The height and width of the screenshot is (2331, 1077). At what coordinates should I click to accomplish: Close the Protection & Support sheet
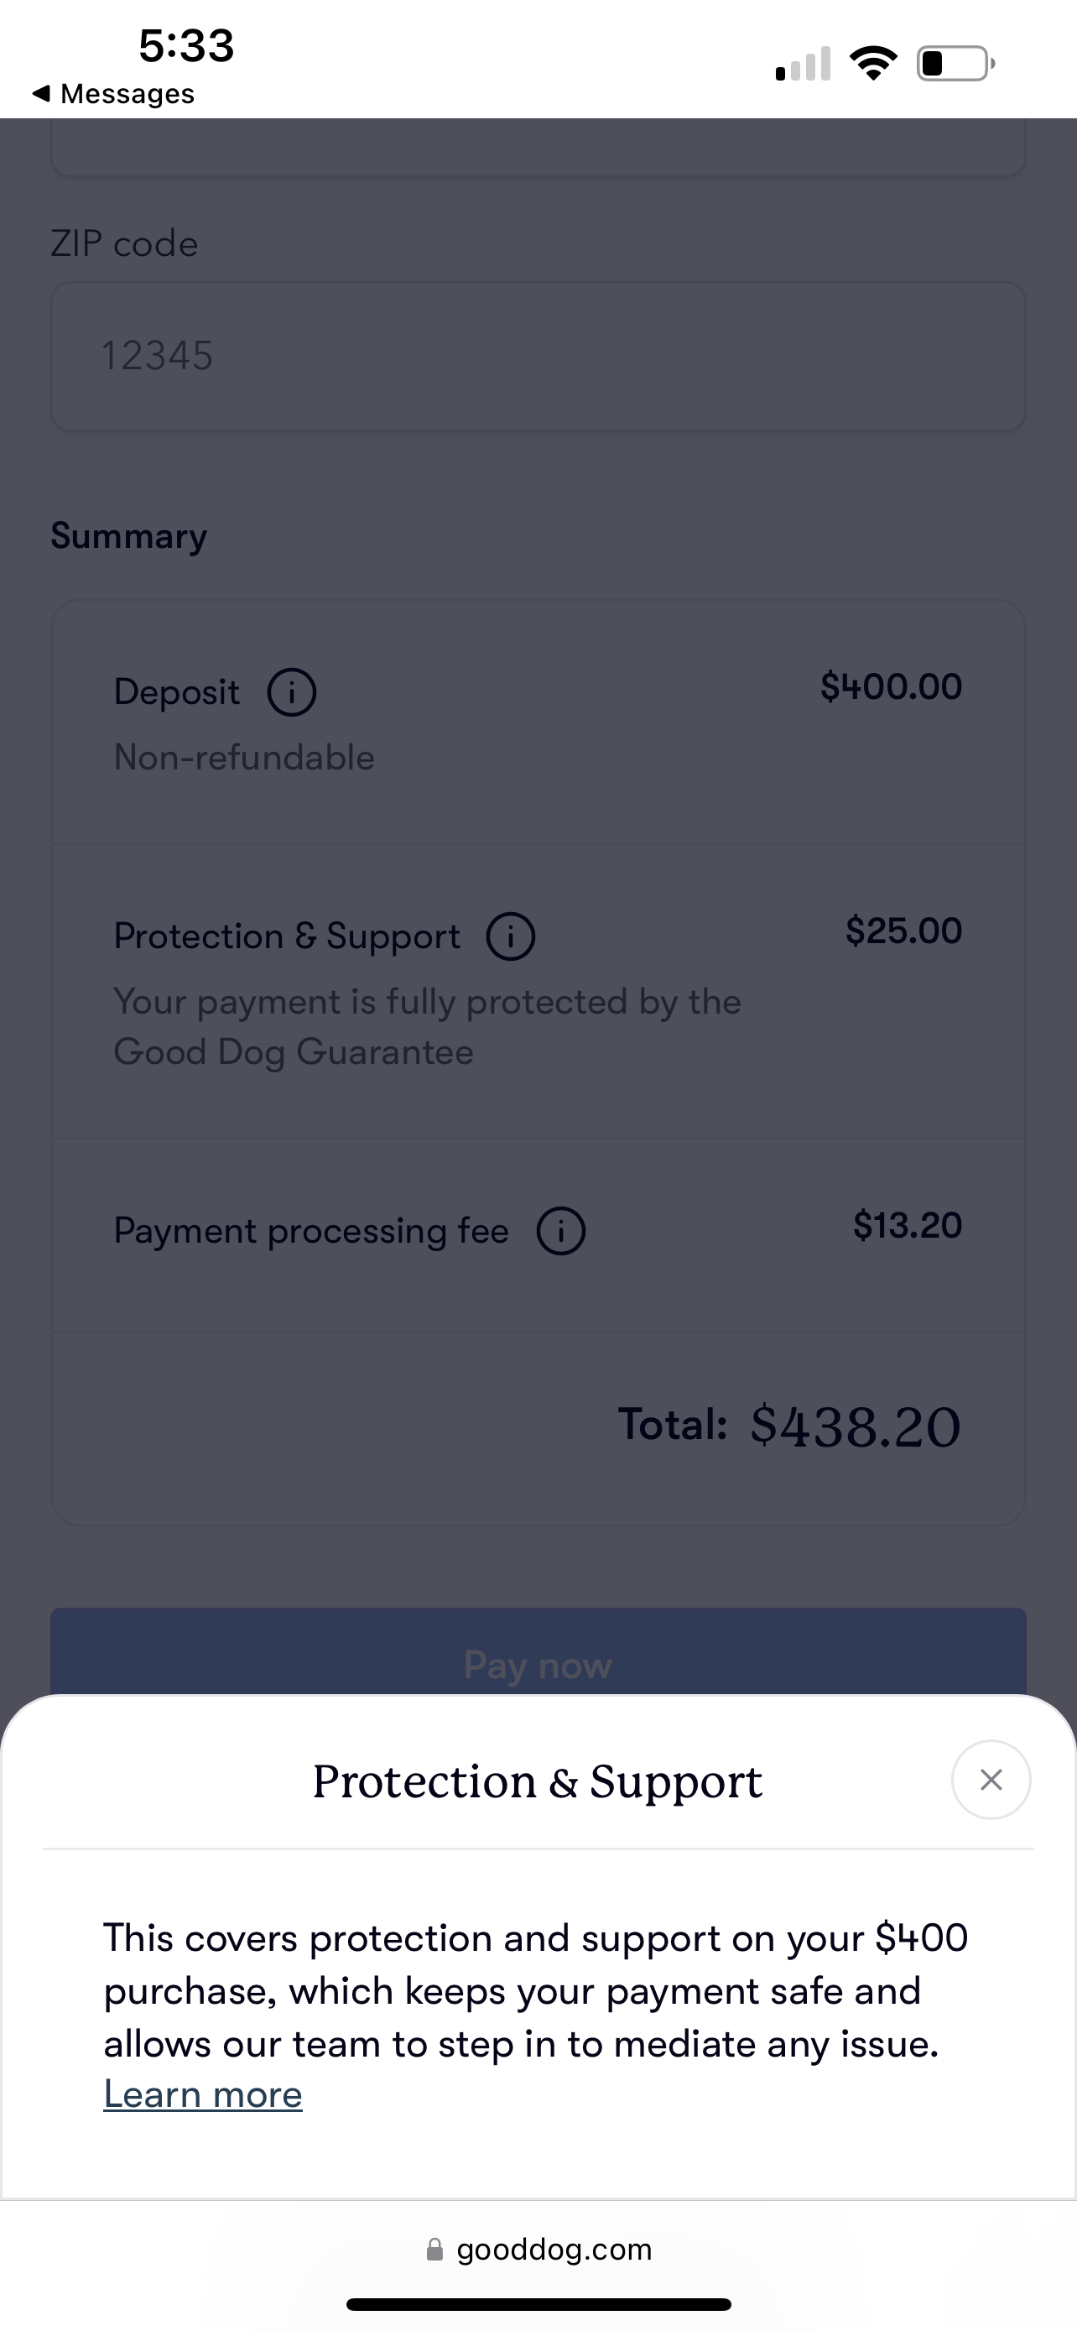(991, 1780)
